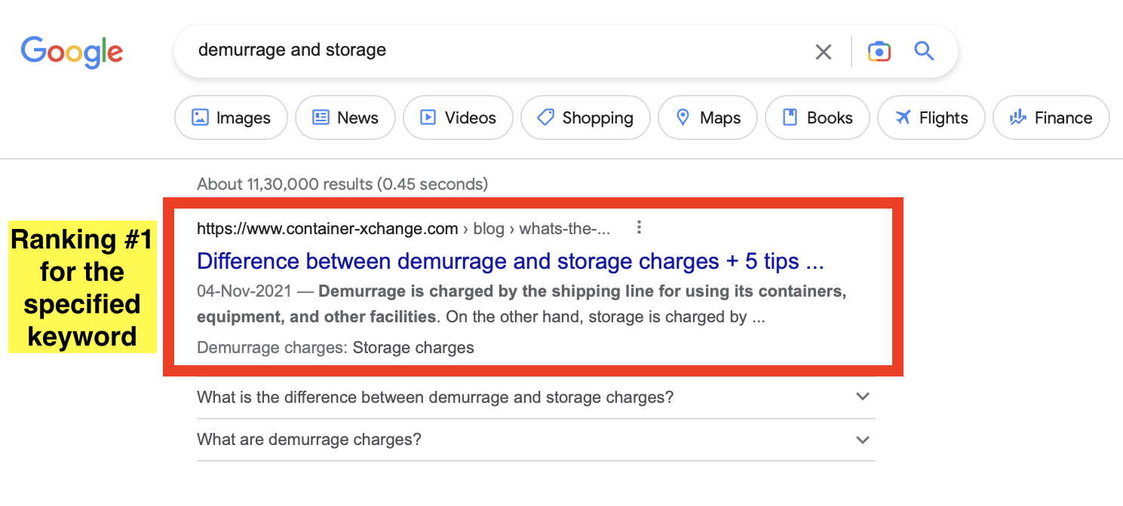Open the 'Difference between demurrage and storage charges' result
Image resolution: width=1123 pixels, height=506 pixels.
(x=510, y=262)
